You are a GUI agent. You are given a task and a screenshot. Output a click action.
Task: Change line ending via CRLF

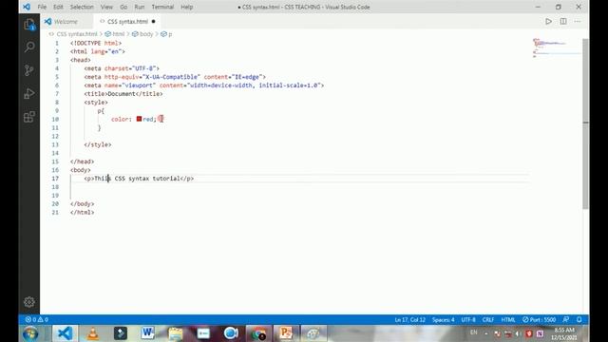pos(487,319)
